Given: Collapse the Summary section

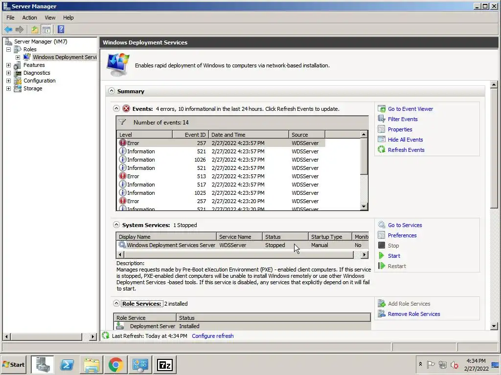Looking at the screenshot, I should [111, 91].
